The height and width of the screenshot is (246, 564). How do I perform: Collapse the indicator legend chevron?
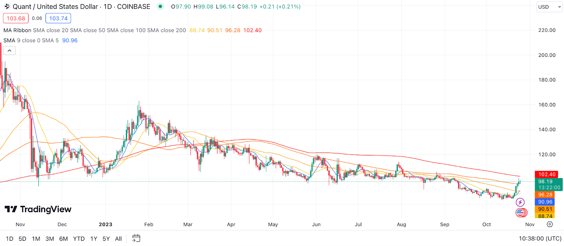click(10, 51)
